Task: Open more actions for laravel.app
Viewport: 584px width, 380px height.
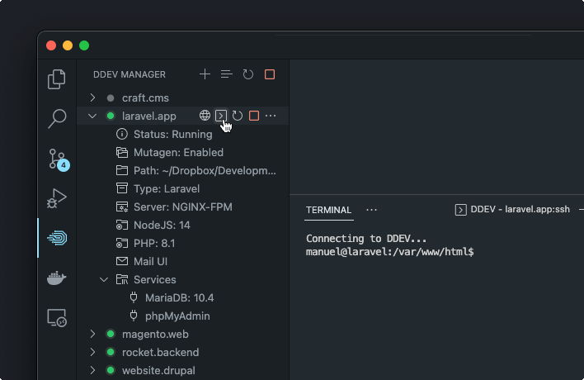Action: (271, 116)
